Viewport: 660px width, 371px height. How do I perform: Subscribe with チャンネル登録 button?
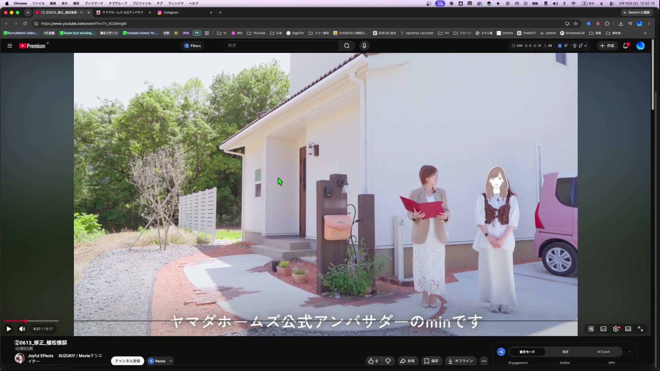[x=128, y=361]
